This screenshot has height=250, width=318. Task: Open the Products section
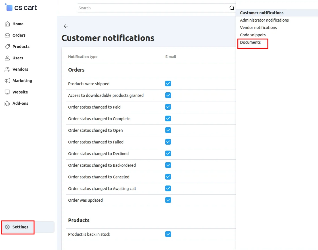(7, 47)
